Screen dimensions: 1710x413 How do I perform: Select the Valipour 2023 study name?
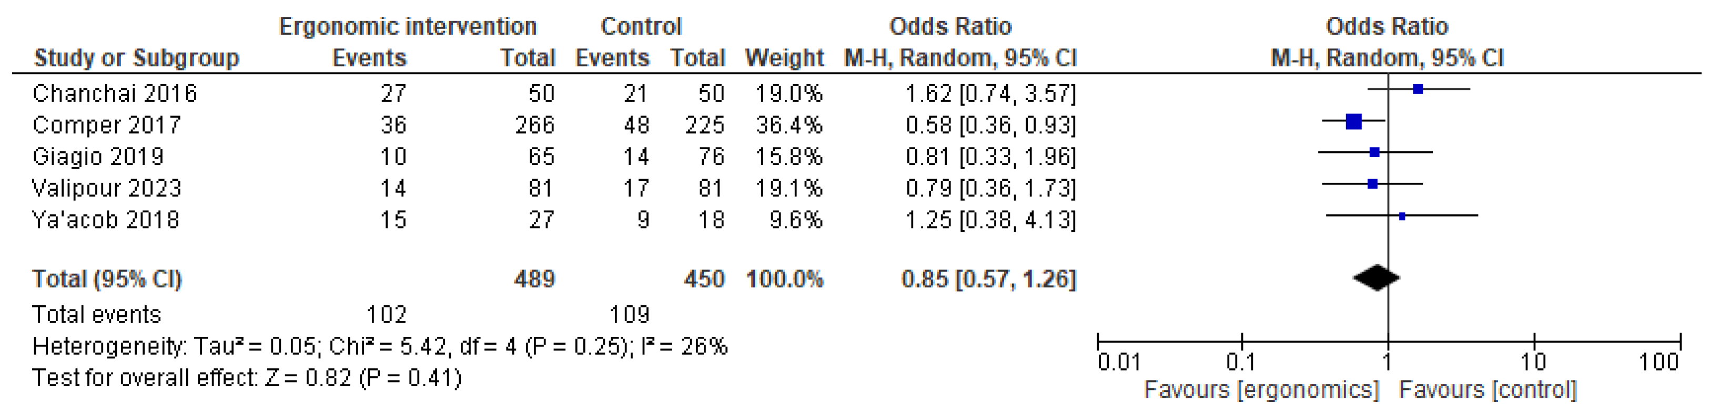pos(107,189)
